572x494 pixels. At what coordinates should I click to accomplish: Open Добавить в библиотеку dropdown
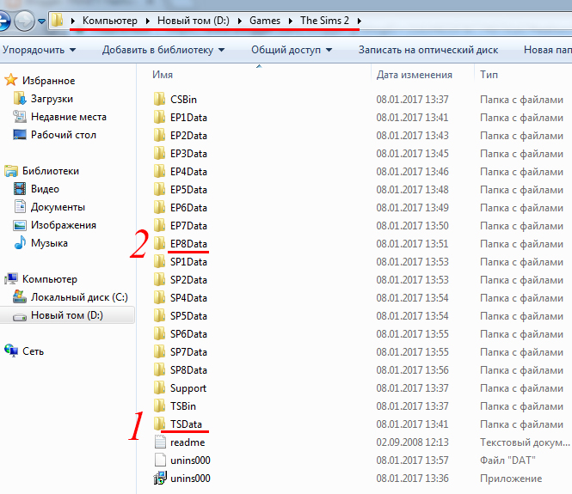click(163, 50)
